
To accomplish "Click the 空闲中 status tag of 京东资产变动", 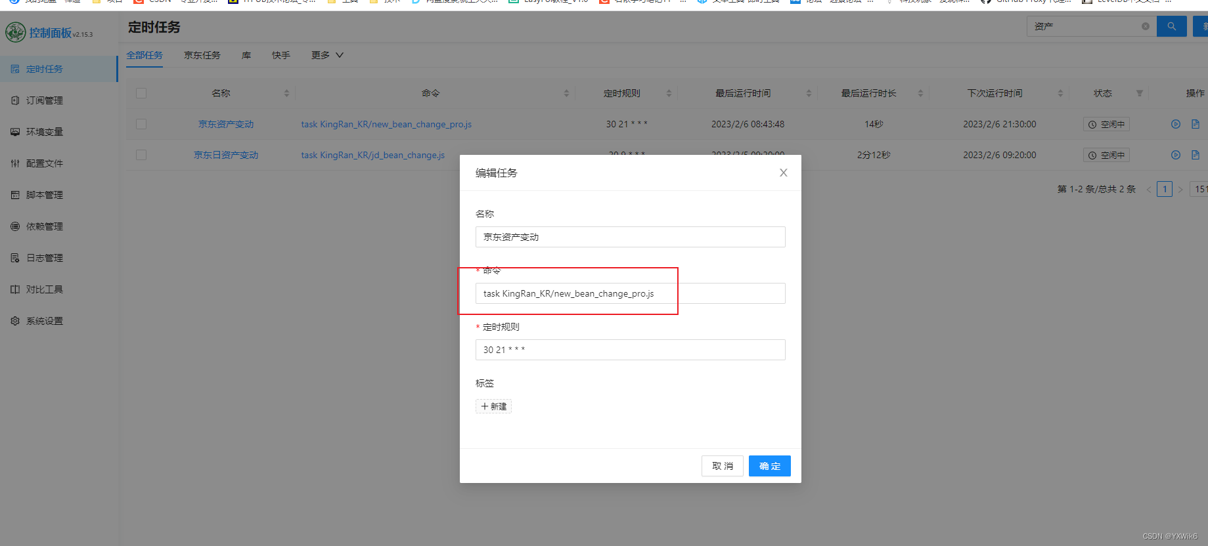I will 1106,124.
